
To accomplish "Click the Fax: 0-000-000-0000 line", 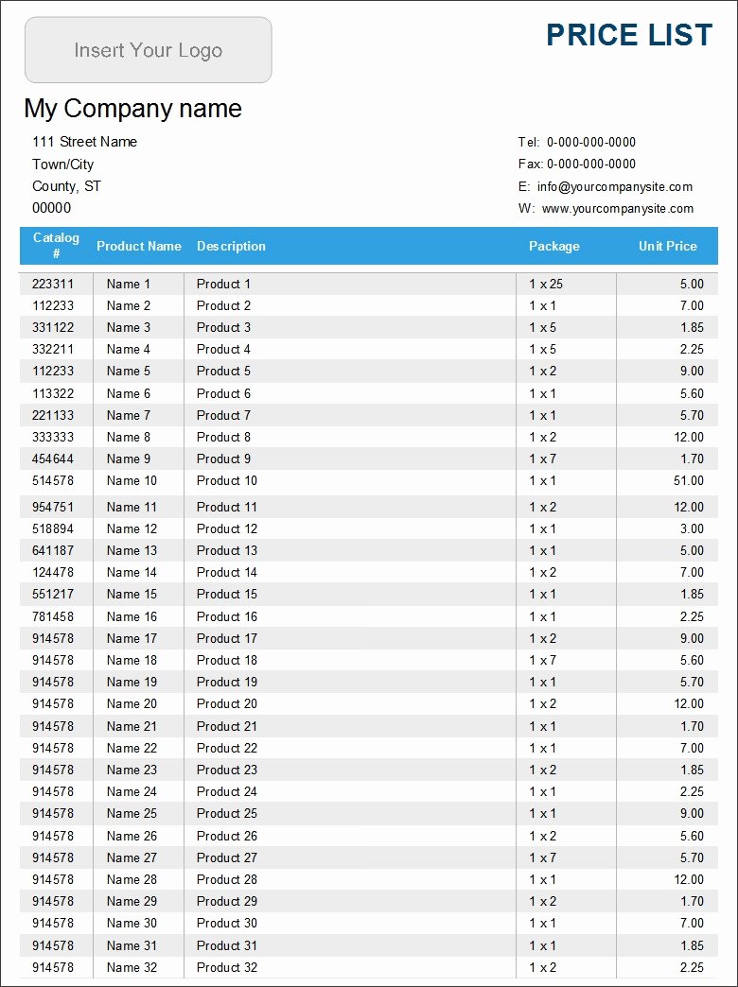I will click(576, 164).
